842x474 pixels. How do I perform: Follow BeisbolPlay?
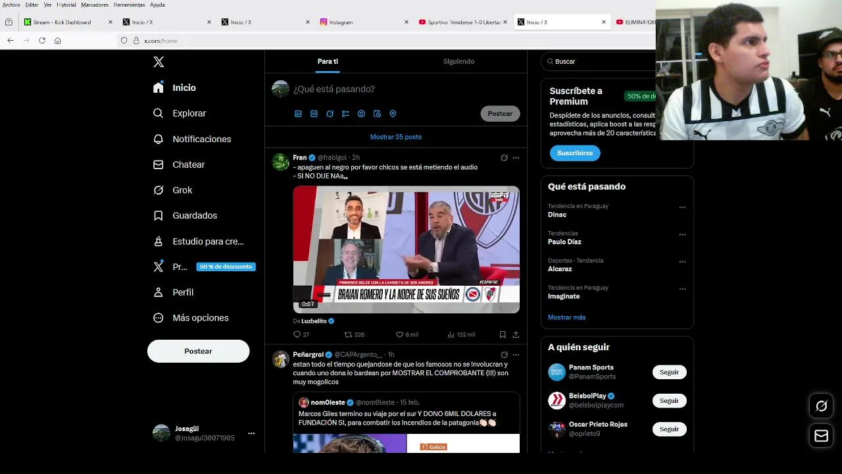coord(669,400)
